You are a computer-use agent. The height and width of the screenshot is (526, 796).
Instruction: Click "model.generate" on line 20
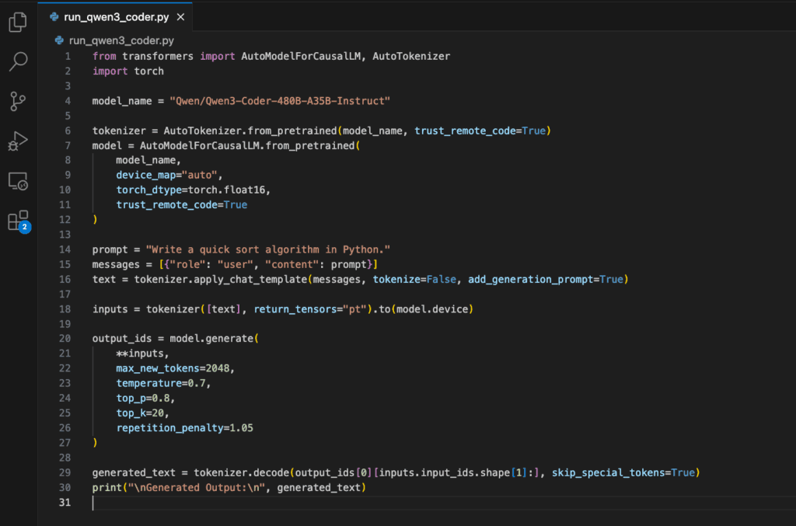coord(211,338)
